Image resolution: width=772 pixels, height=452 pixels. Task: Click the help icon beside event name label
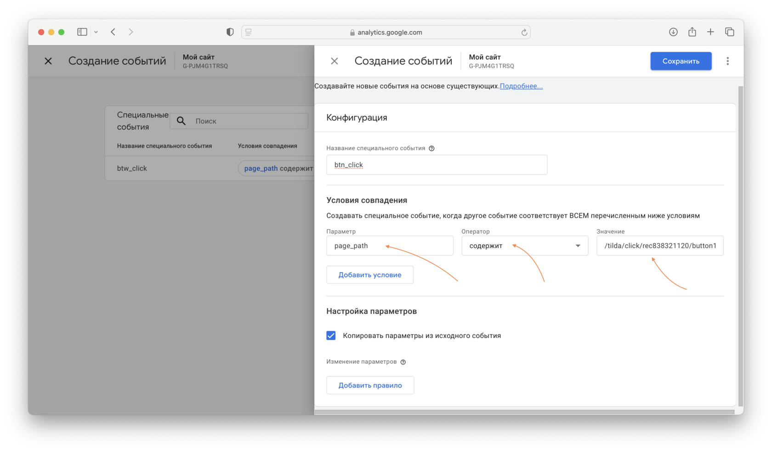431,148
